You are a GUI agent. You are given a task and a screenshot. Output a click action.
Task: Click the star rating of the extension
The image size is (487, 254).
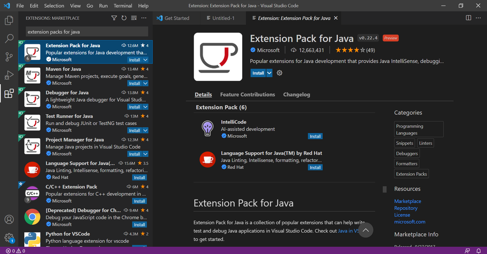pos(350,50)
